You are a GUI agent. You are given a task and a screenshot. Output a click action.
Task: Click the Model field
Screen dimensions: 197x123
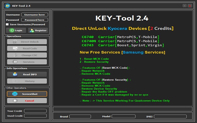tap(123, 116)
